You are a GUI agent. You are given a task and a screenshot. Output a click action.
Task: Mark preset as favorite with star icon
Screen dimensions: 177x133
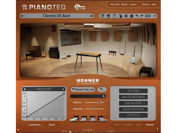coord(26,16)
